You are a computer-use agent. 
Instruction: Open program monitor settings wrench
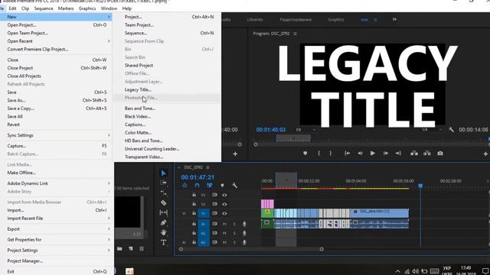(x=451, y=129)
